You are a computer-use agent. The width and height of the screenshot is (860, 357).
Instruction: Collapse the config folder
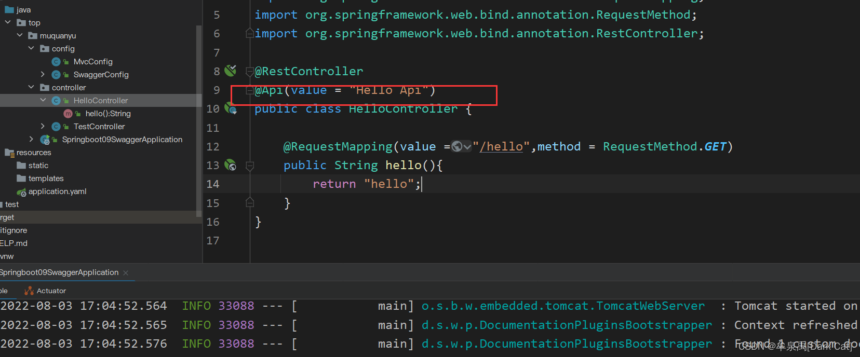point(31,48)
